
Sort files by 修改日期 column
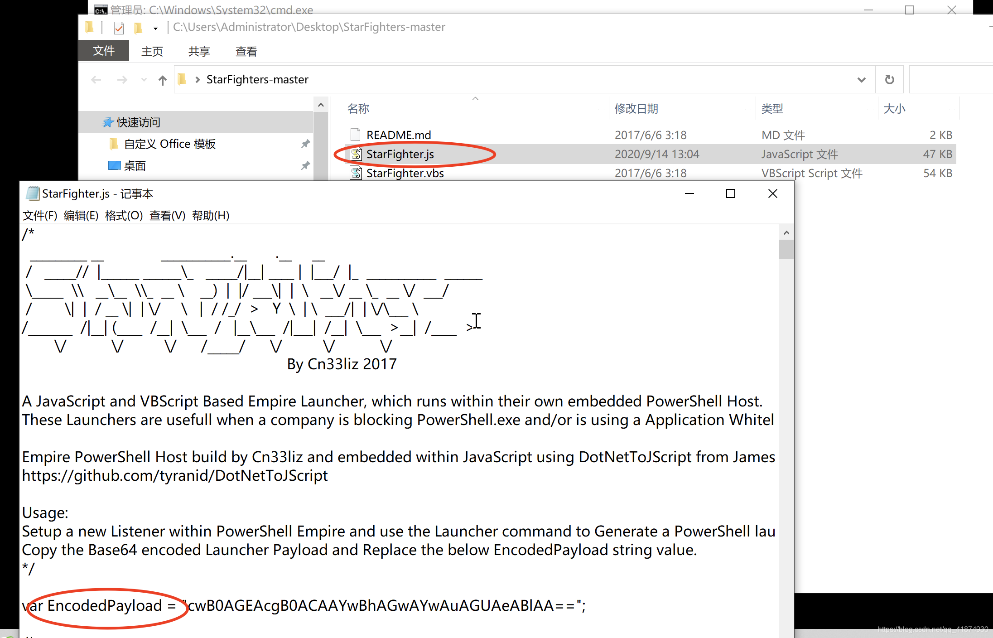tap(636, 109)
